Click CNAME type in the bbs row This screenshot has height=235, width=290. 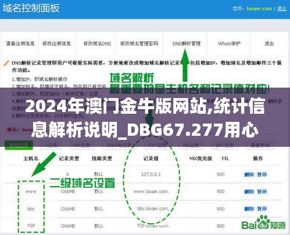tap(68, 209)
